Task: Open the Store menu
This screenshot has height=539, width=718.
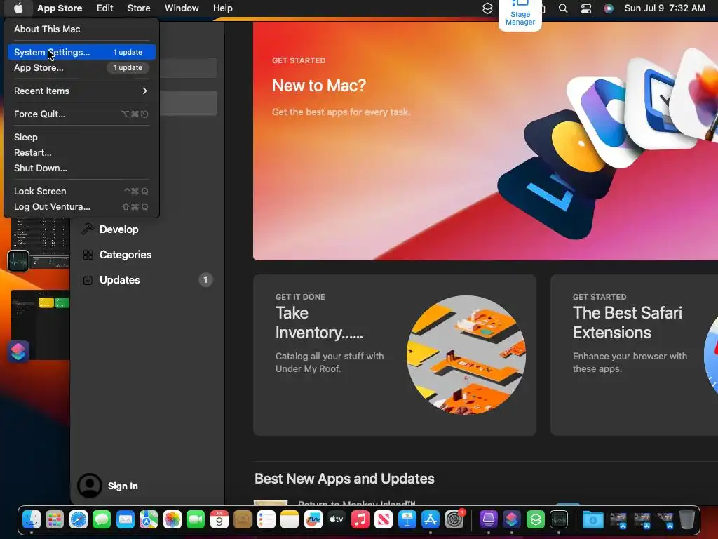Action: [x=139, y=8]
